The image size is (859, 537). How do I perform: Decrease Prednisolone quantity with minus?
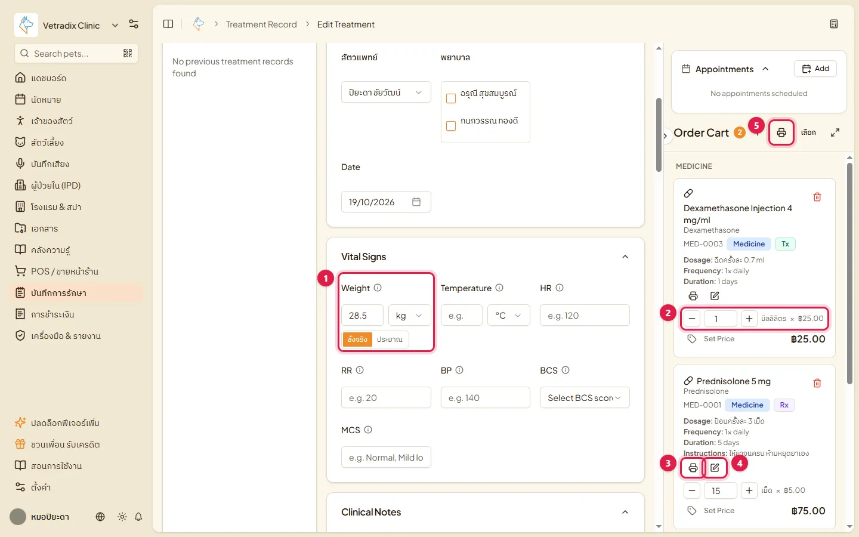(x=692, y=490)
